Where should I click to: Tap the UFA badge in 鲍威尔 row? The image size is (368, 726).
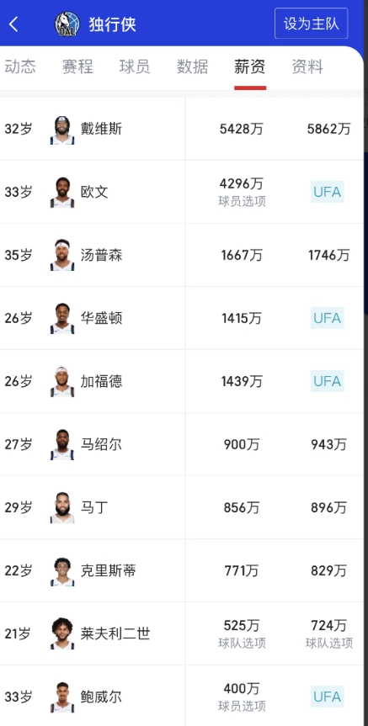point(328,697)
